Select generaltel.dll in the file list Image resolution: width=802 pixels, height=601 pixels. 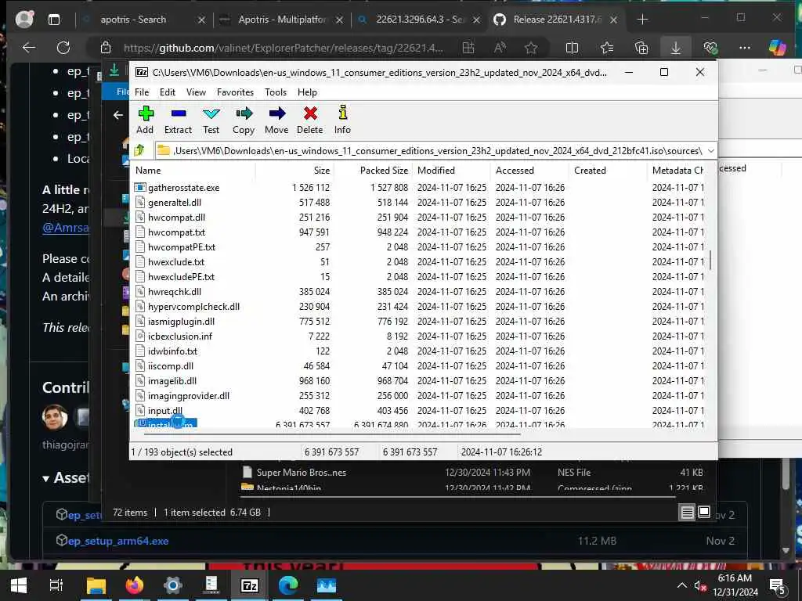(175, 203)
